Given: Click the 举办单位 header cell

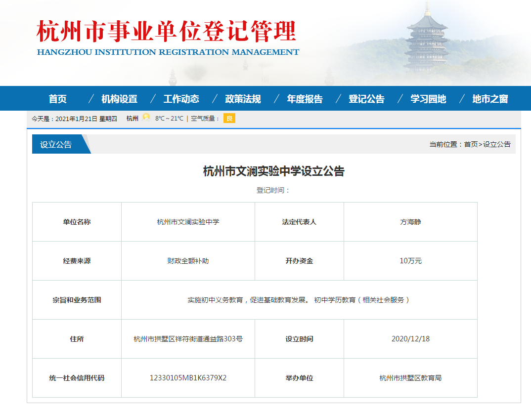Looking at the screenshot, I should pos(299,378).
